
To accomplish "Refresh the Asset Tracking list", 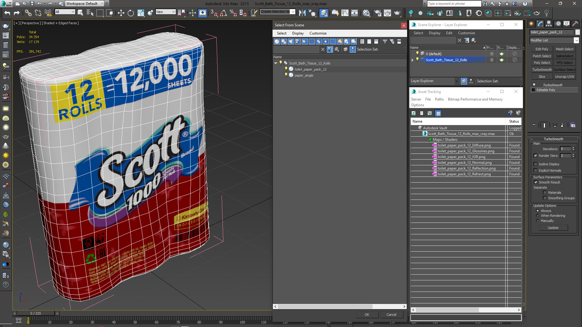I will point(413,113).
